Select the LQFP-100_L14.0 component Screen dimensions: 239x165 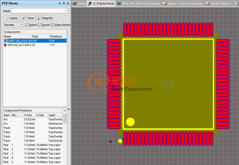(35, 41)
